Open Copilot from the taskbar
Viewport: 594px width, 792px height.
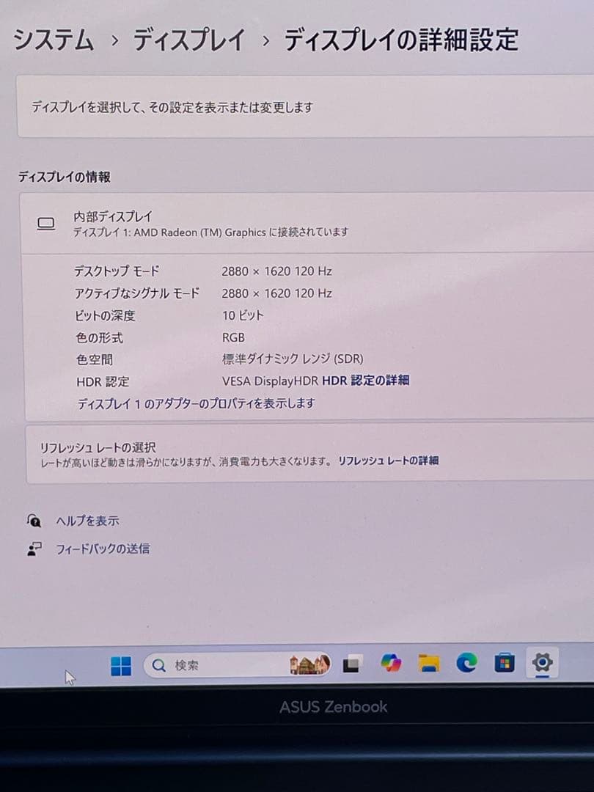click(x=392, y=664)
